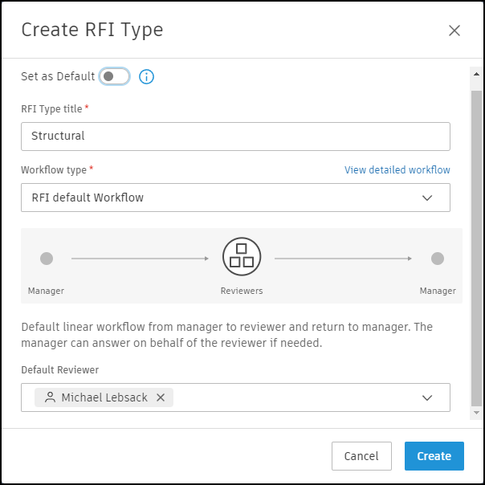The image size is (485, 485).
Task: Click the person icon in reviewer chip
Action: click(50, 397)
